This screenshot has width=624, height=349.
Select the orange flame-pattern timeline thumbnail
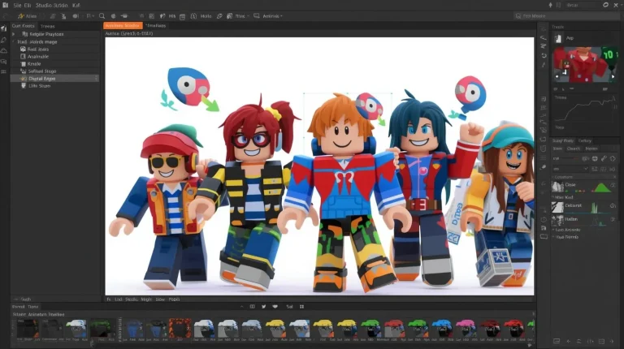[180, 329]
